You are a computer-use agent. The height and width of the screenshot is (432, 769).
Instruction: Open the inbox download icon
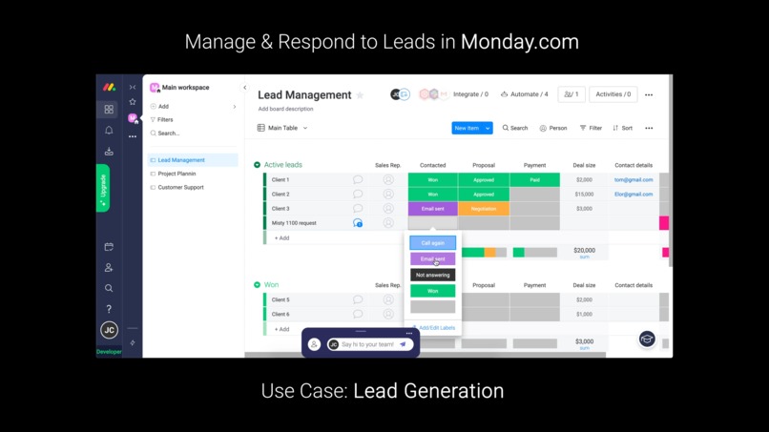[109, 151]
